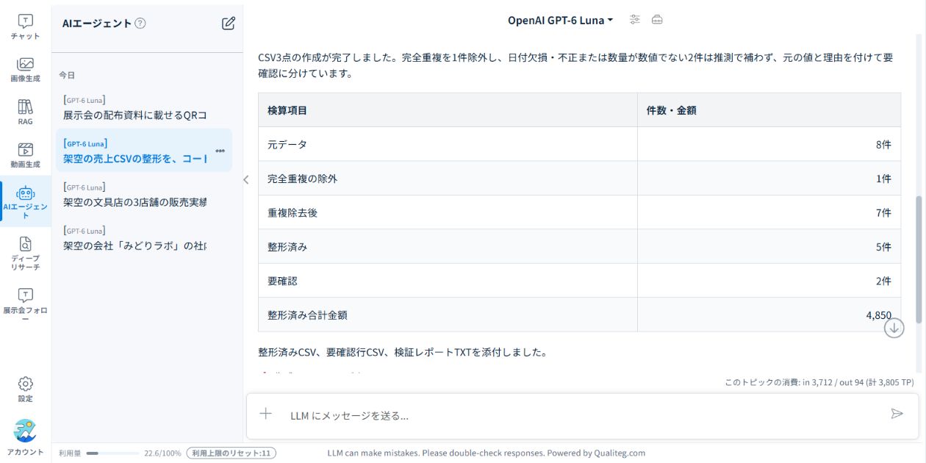Click the help icon next to AIエージェント

point(140,23)
